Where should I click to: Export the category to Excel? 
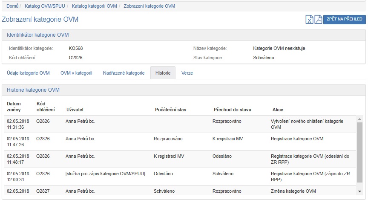[310, 20]
